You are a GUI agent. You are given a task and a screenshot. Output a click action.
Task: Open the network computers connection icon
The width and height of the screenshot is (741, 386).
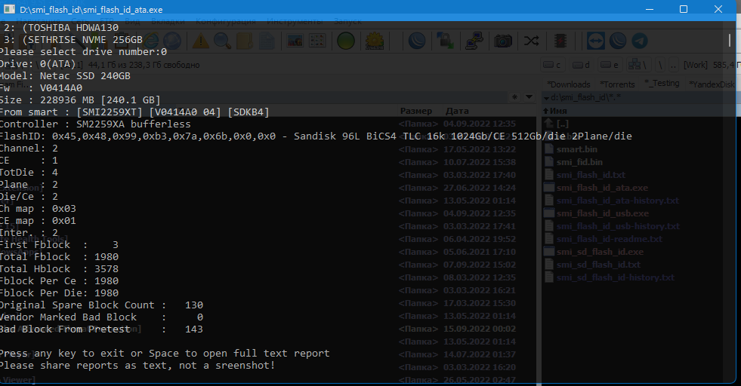click(474, 41)
